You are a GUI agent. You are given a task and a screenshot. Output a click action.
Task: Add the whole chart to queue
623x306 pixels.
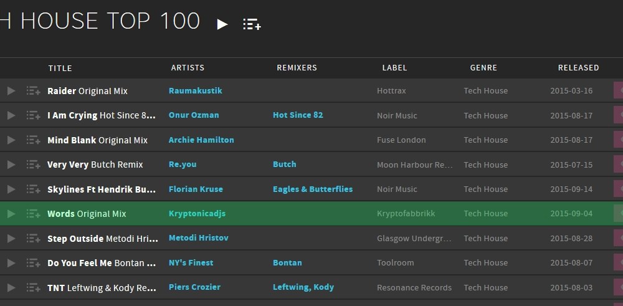[x=252, y=24]
